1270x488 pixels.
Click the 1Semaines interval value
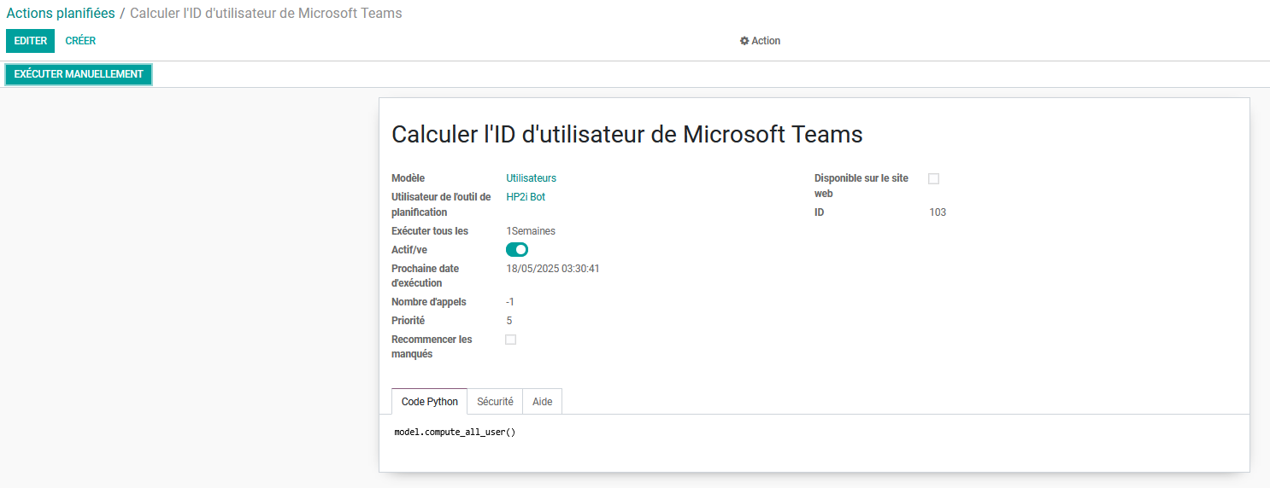click(x=531, y=231)
